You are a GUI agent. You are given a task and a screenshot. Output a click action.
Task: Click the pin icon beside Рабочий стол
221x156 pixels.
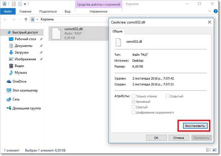pyautogui.click(x=41, y=39)
